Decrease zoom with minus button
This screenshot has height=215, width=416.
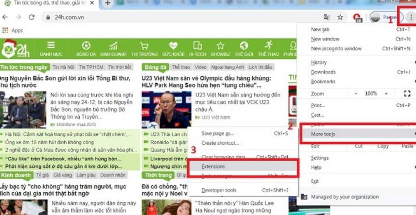coord(356,94)
